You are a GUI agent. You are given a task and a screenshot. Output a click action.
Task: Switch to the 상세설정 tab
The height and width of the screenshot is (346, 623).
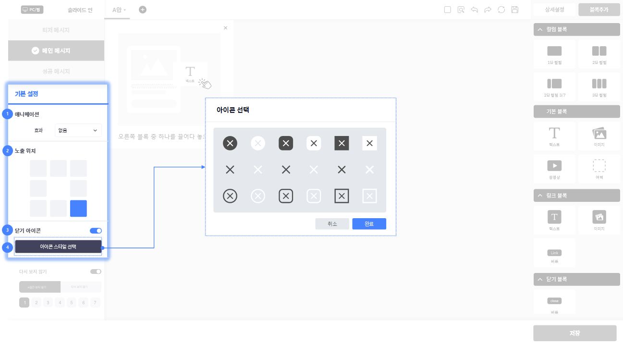554,10
